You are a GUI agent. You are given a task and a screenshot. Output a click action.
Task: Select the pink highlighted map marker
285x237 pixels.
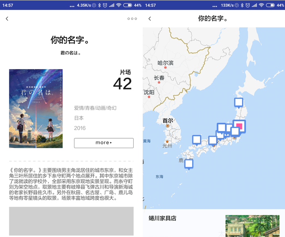click(x=240, y=126)
